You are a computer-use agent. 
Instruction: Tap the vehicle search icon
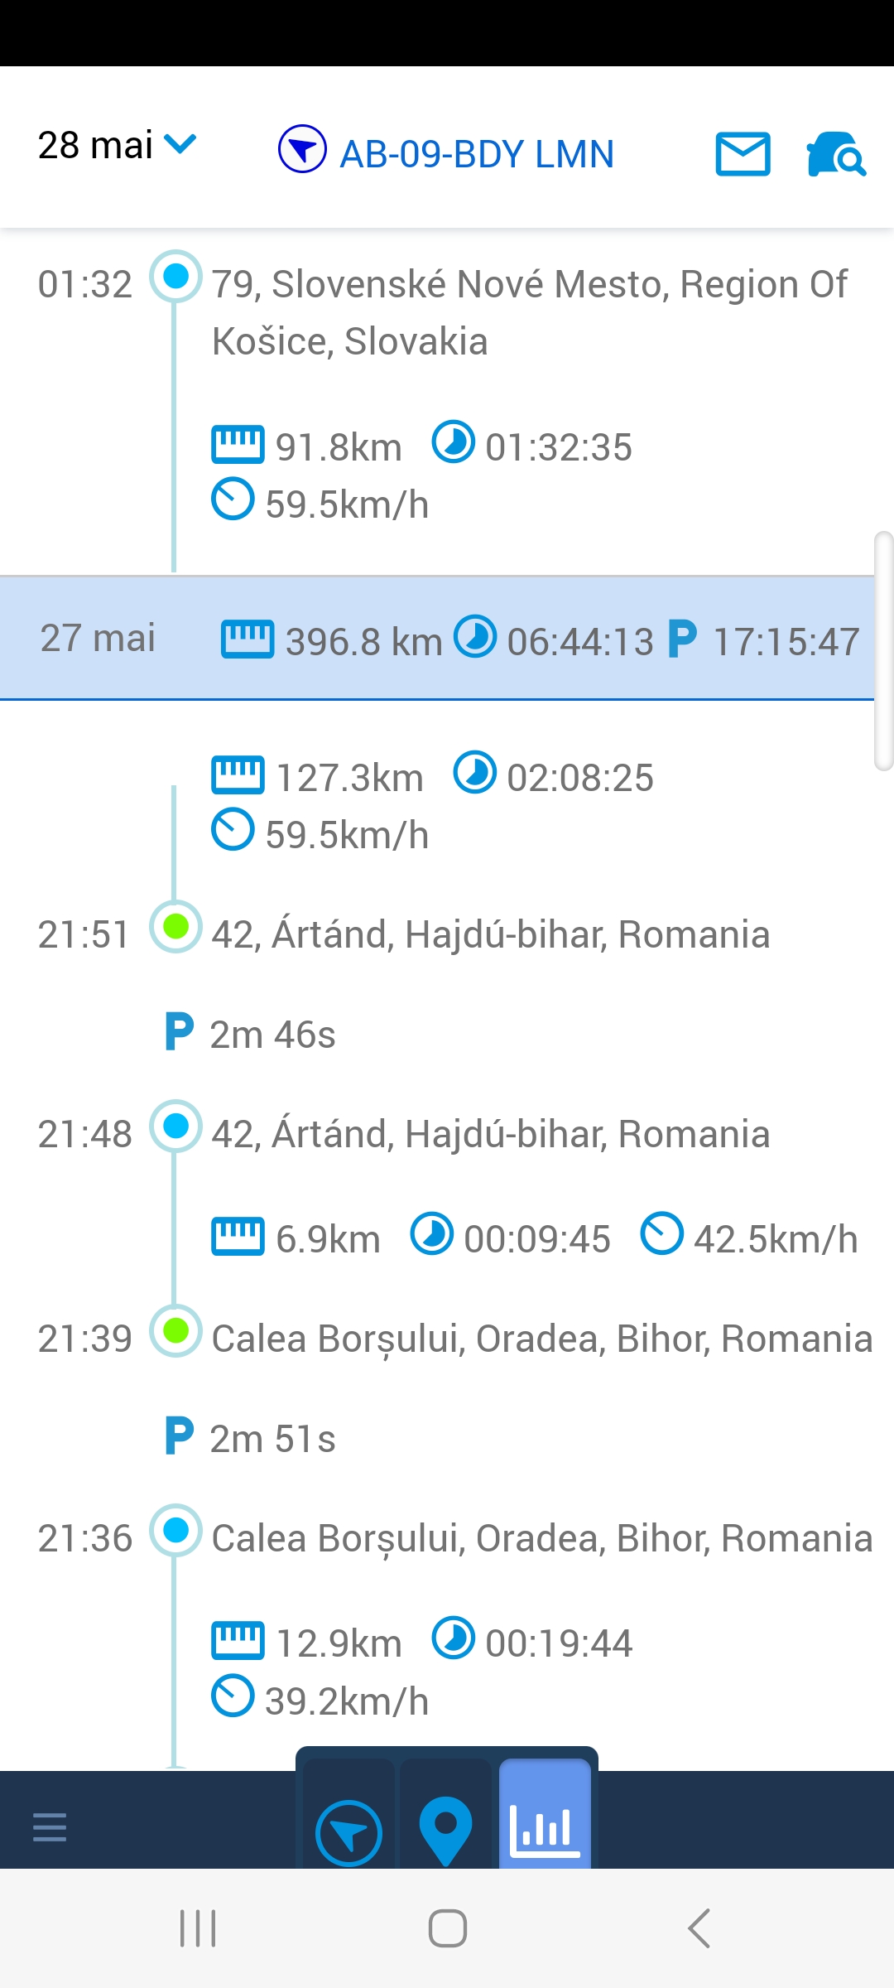point(835,154)
